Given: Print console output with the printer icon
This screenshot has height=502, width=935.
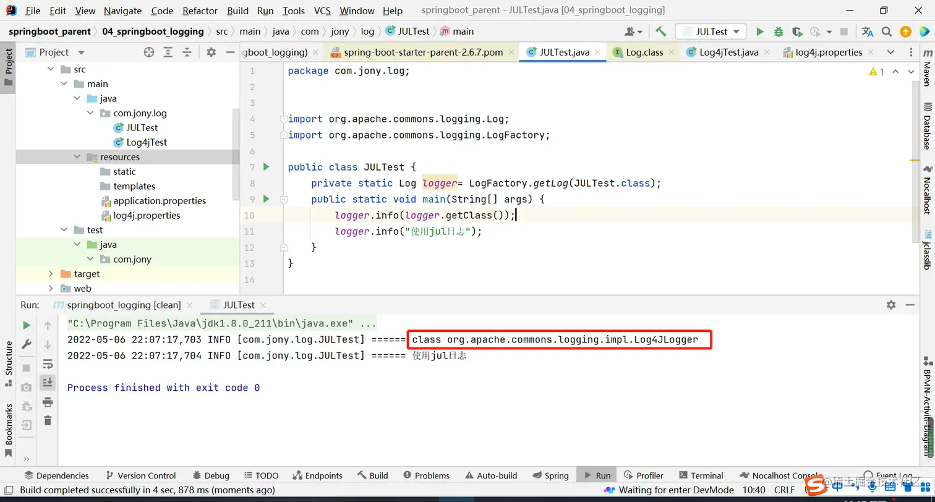Looking at the screenshot, I should point(48,402).
